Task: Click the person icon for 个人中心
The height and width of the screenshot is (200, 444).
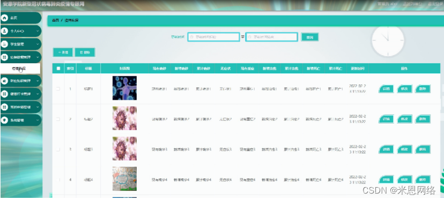Action: tap(4, 31)
